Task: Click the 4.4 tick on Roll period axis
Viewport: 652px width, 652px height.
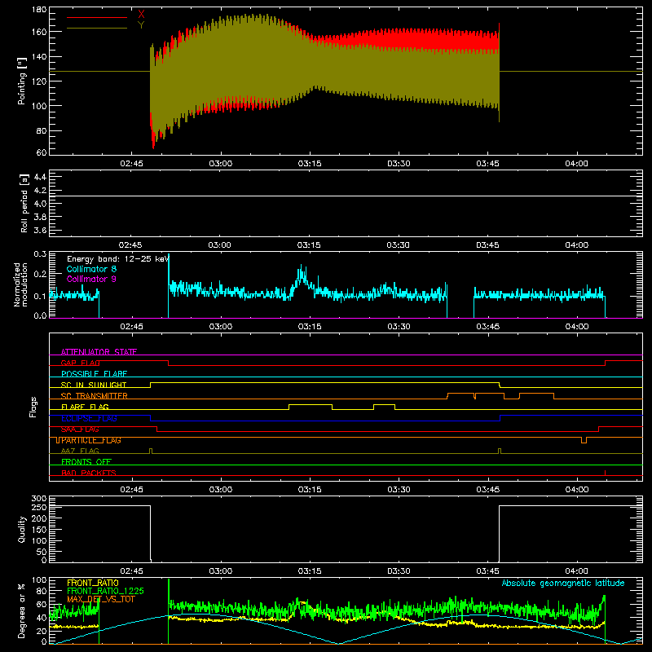Action: coord(40,177)
